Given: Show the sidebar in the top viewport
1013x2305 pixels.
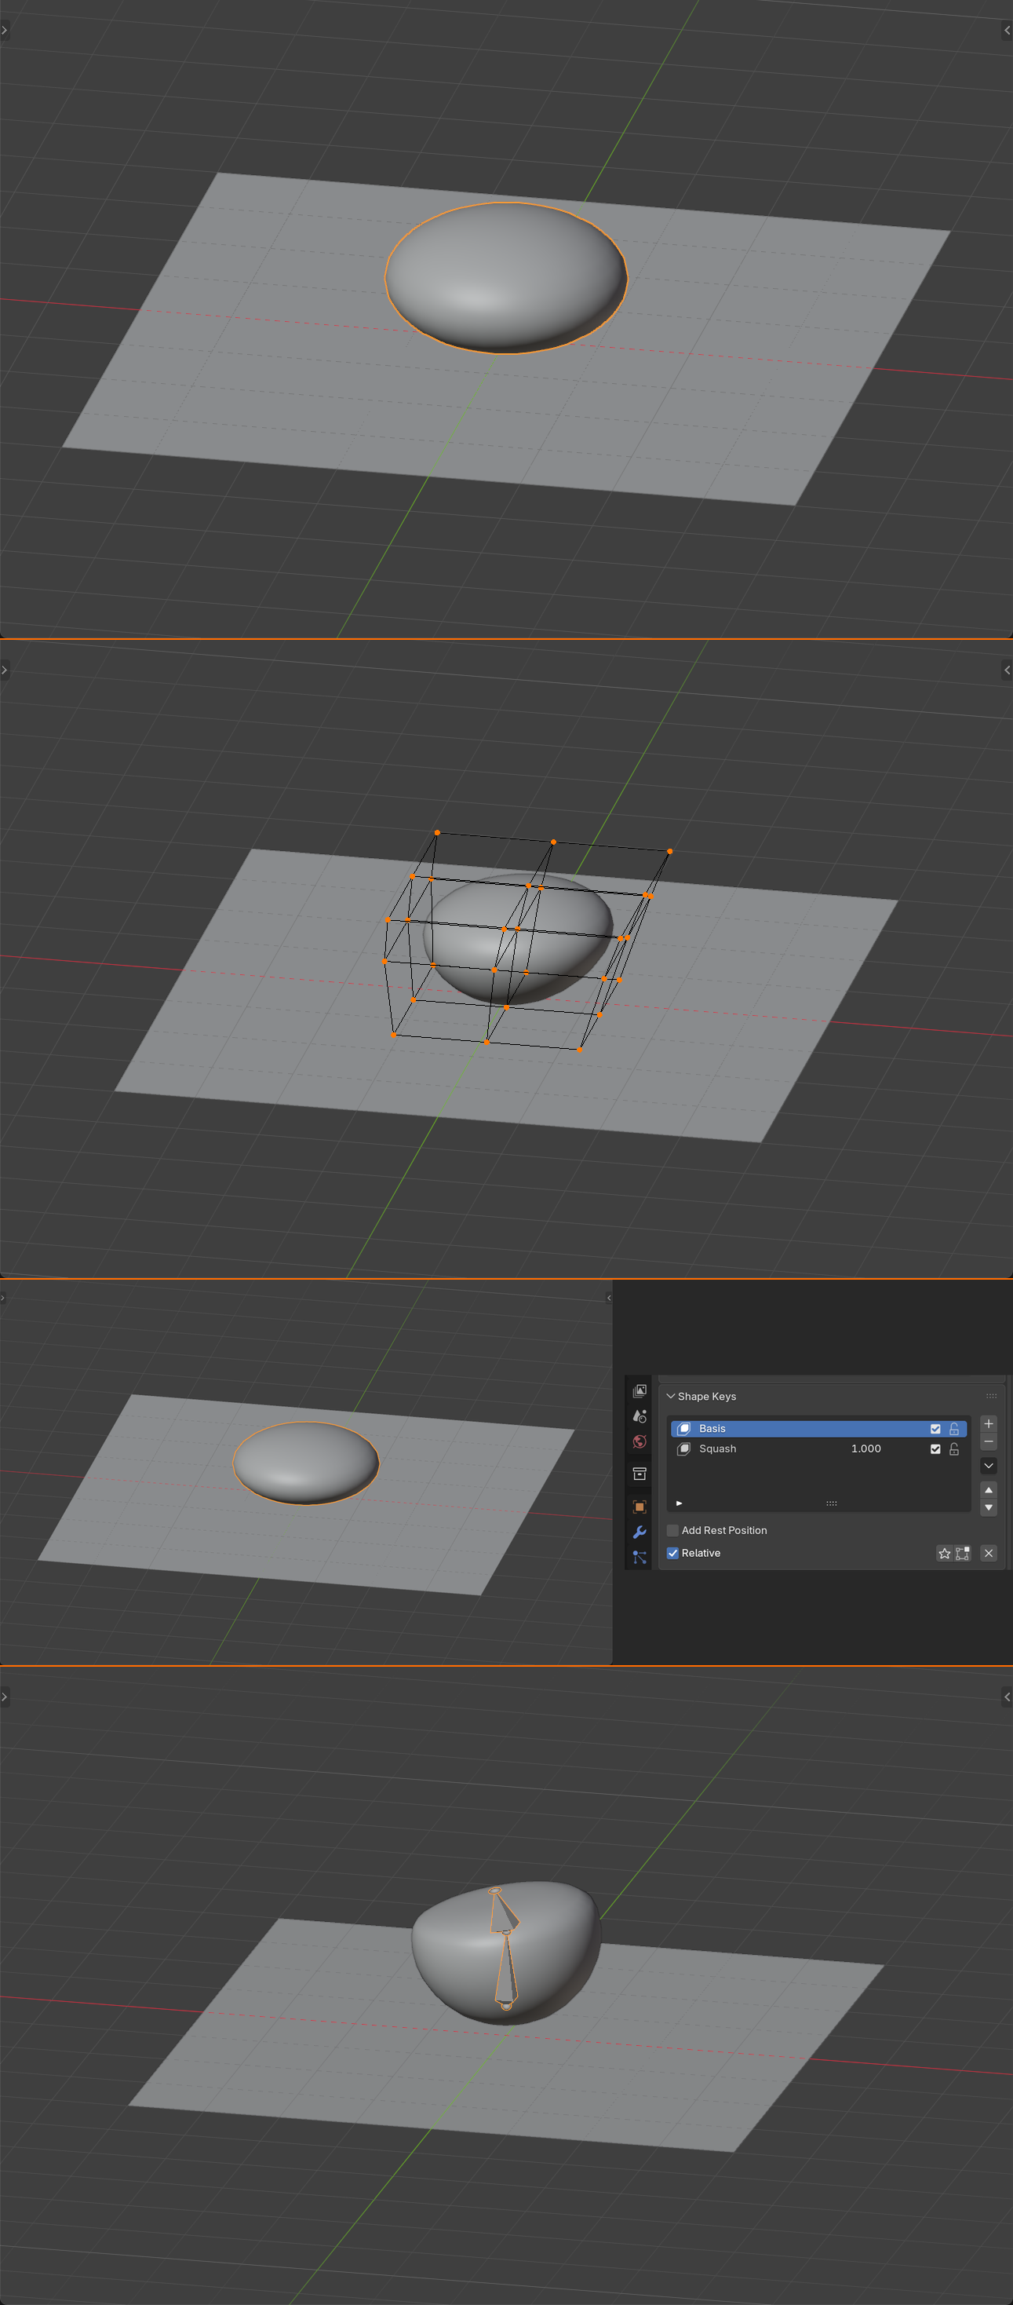Looking at the screenshot, I should tap(1008, 31).
